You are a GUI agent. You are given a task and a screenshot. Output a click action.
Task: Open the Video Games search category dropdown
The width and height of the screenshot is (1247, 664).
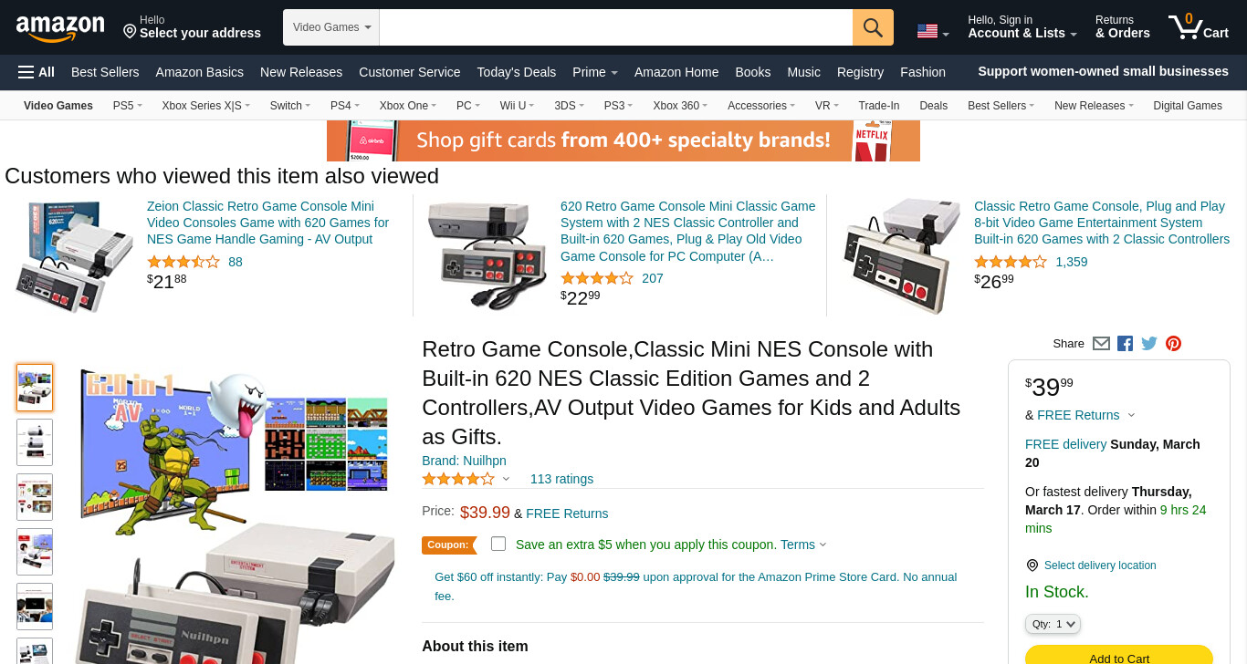click(x=331, y=27)
